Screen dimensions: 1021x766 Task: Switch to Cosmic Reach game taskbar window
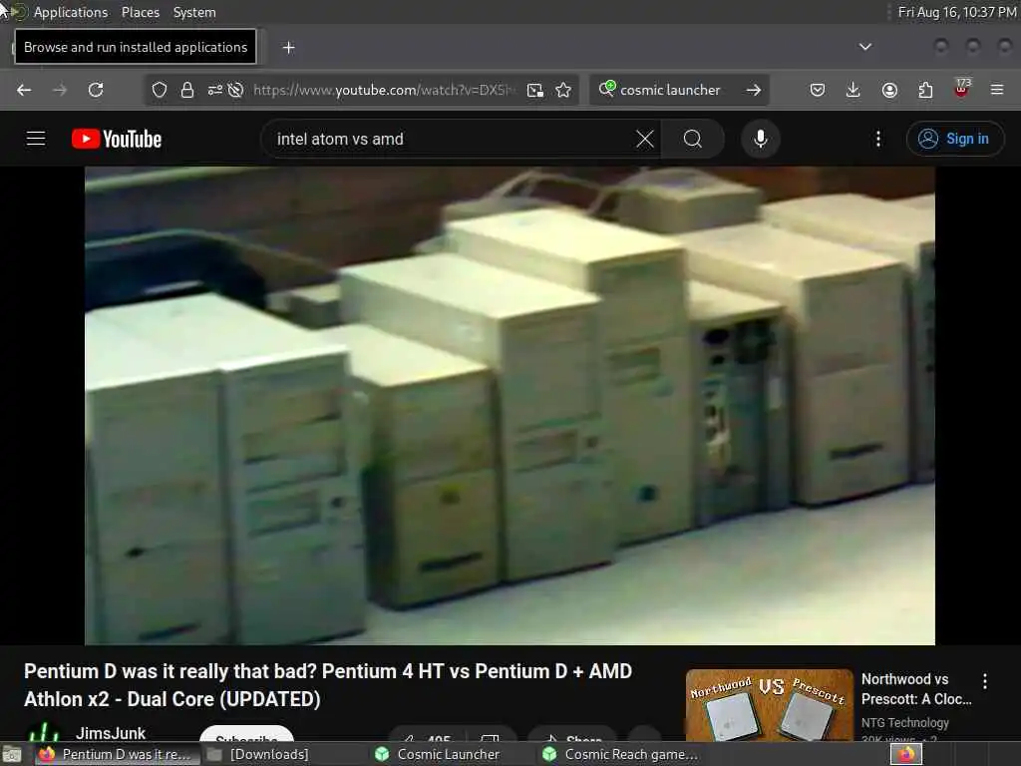(618, 754)
